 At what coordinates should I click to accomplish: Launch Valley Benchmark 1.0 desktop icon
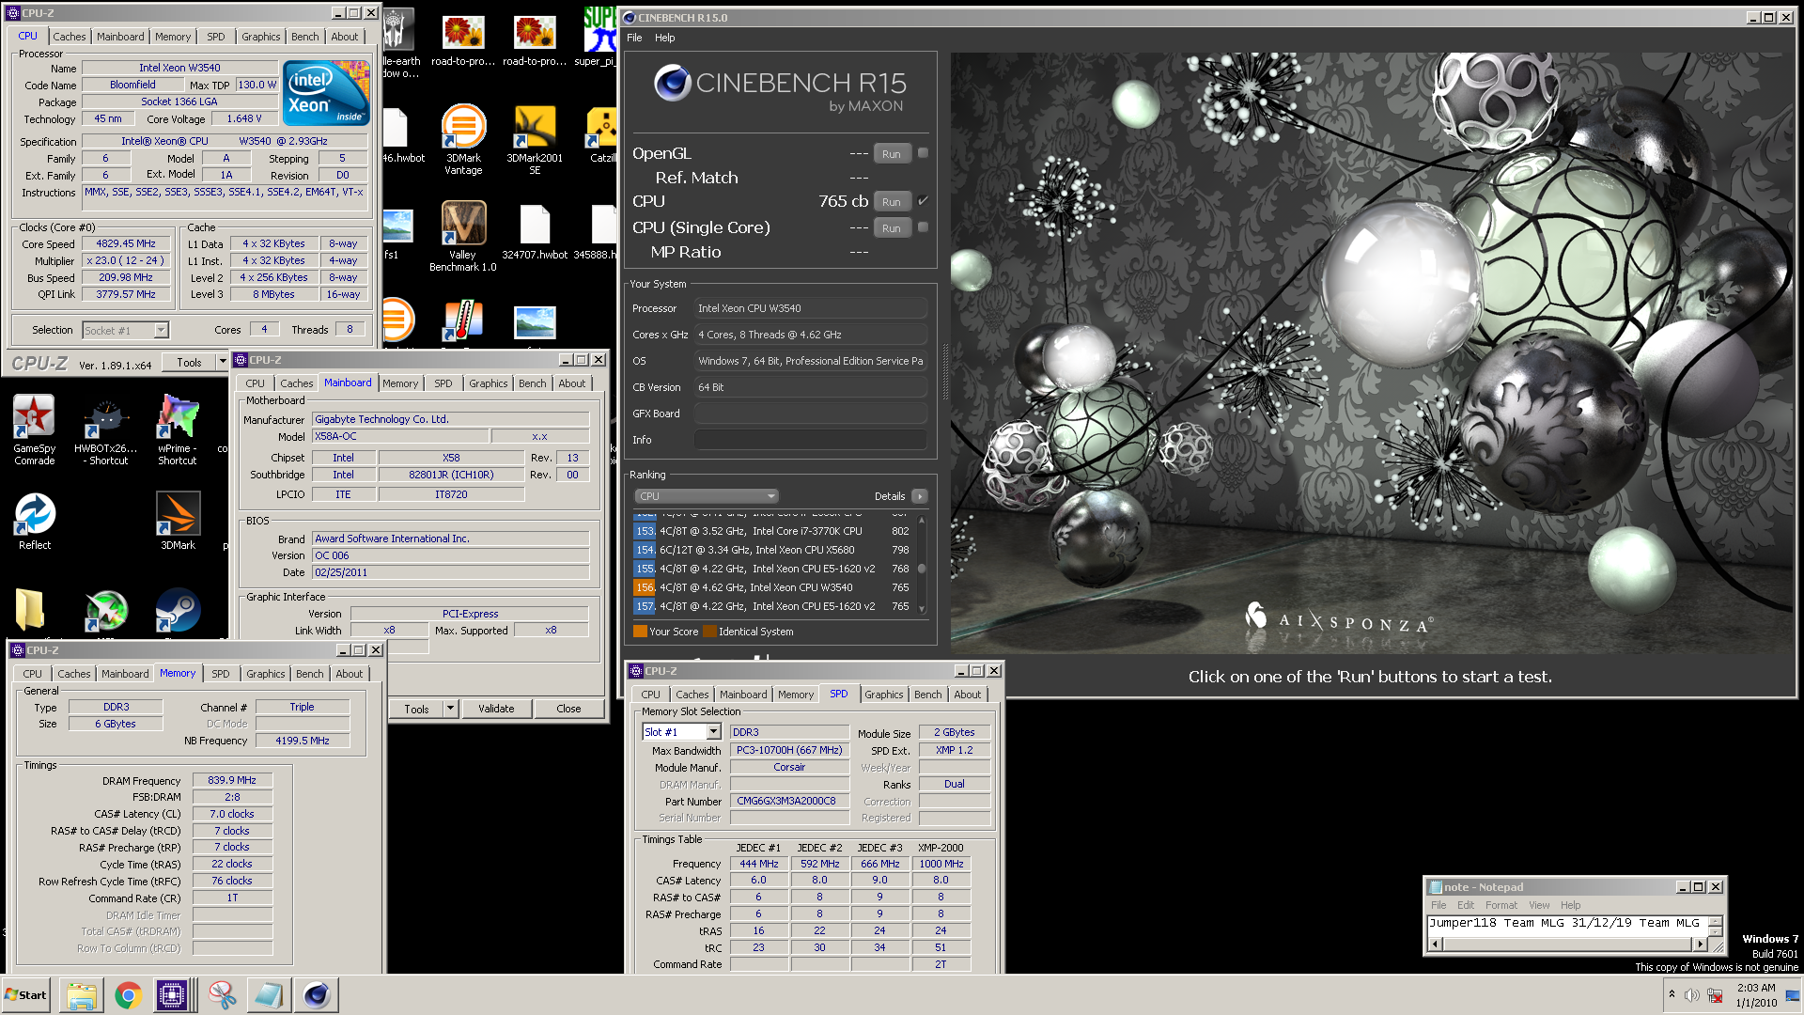coord(463,236)
